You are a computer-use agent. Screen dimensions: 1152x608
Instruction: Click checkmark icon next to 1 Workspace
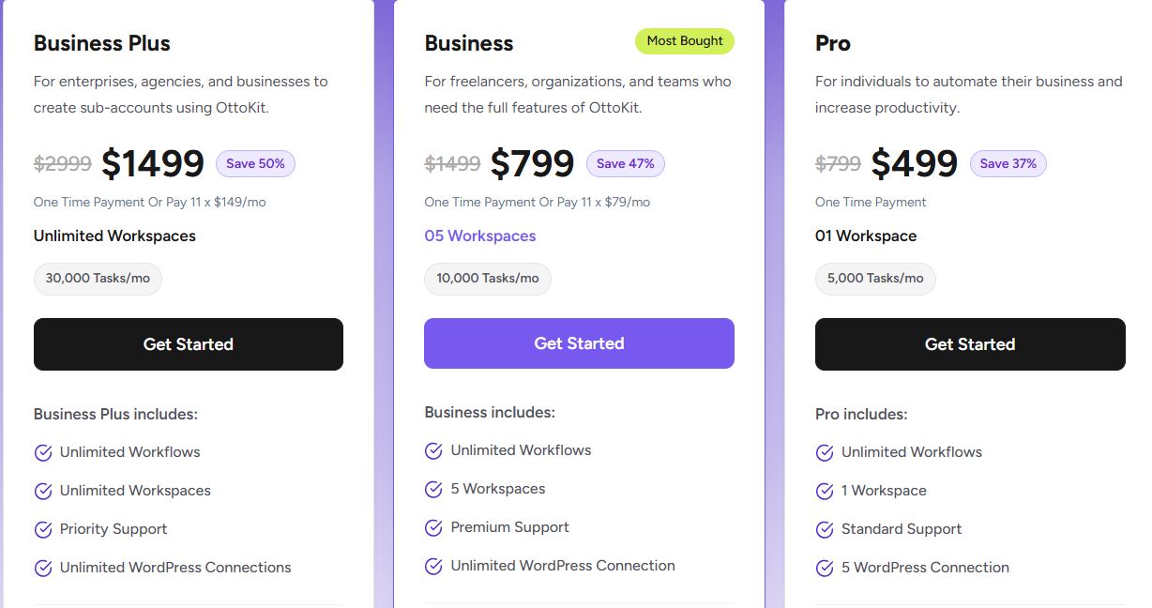825,492
